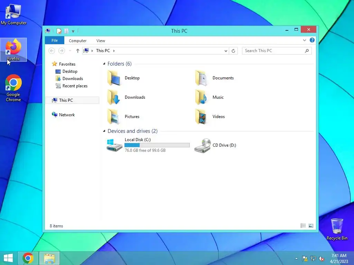This screenshot has width=354, height=265.
Task: Maximize the This PC window
Action: [x=296, y=30]
